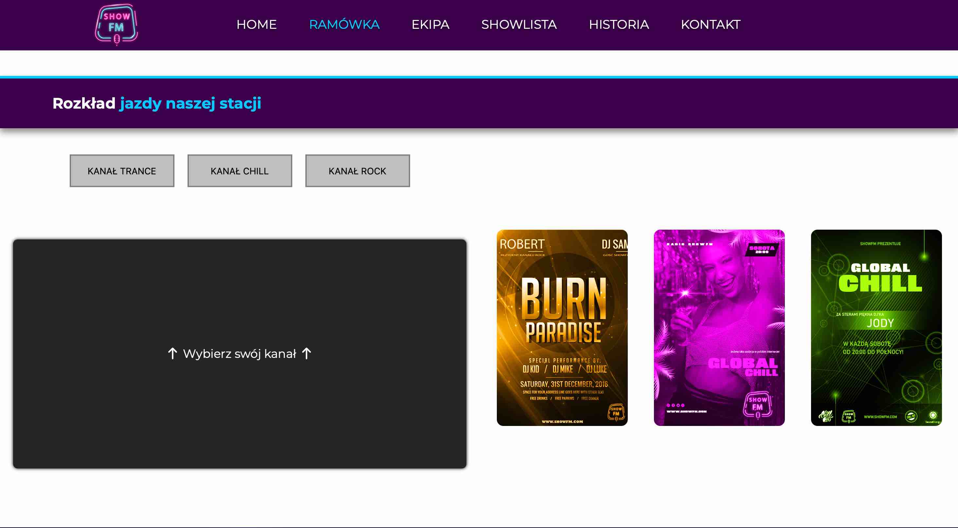Click the Wybierz swój kanał panel
This screenshot has height=528, width=958.
(x=240, y=353)
